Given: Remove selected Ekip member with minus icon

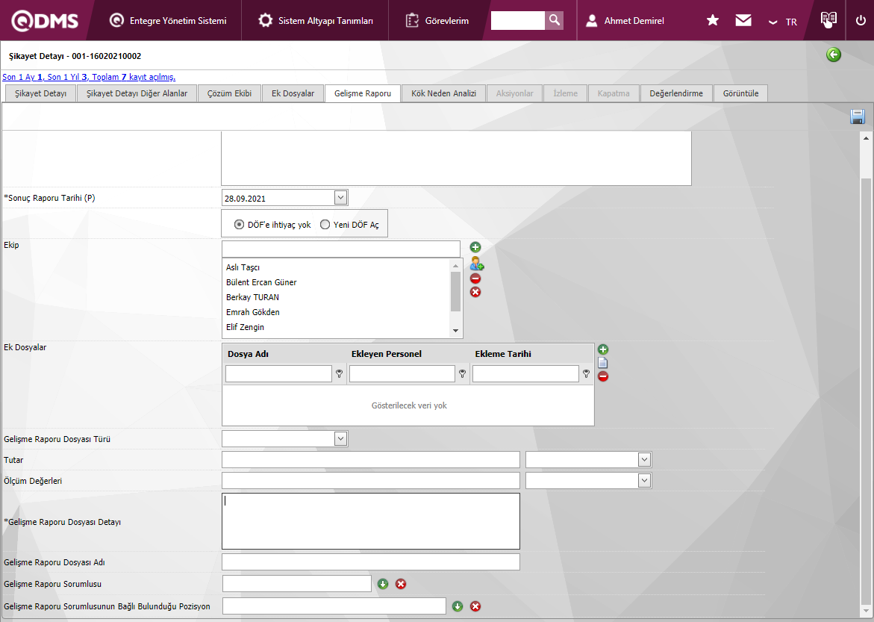Looking at the screenshot, I should click(x=475, y=279).
